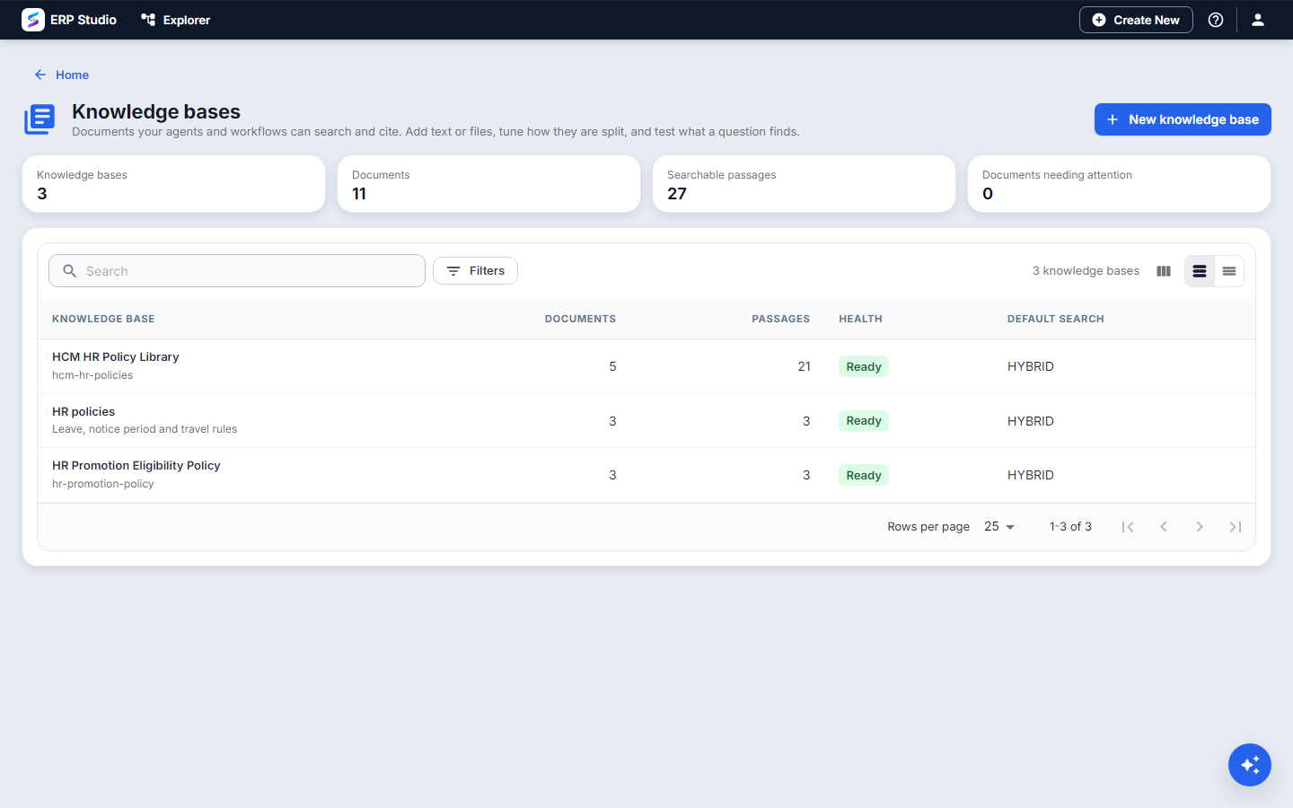Sort by the Documents column header
The width and height of the screenshot is (1293, 808).
coord(580,319)
